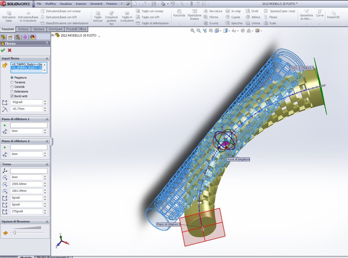Cancel Flesso with red X
Image resolution: width=348 pixels, height=258 pixels.
point(9,50)
